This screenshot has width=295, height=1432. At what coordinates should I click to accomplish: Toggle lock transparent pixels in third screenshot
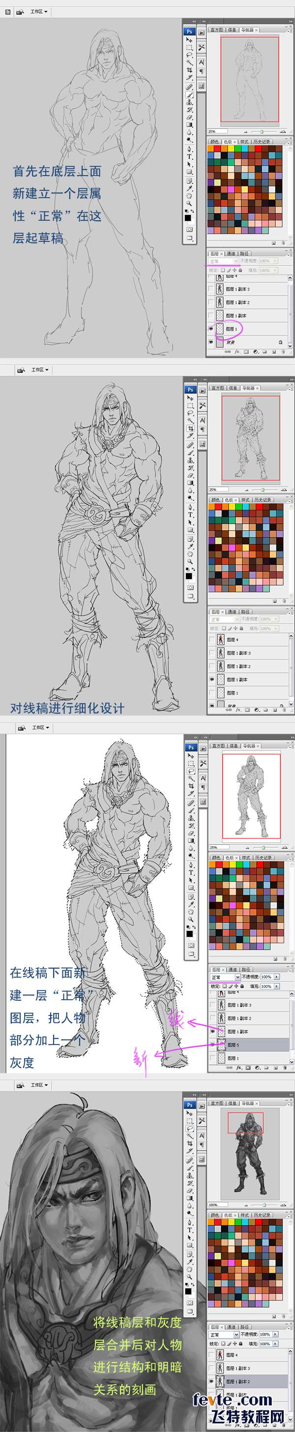[225, 987]
